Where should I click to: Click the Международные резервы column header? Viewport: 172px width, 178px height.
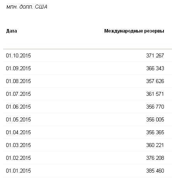(134, 31)
